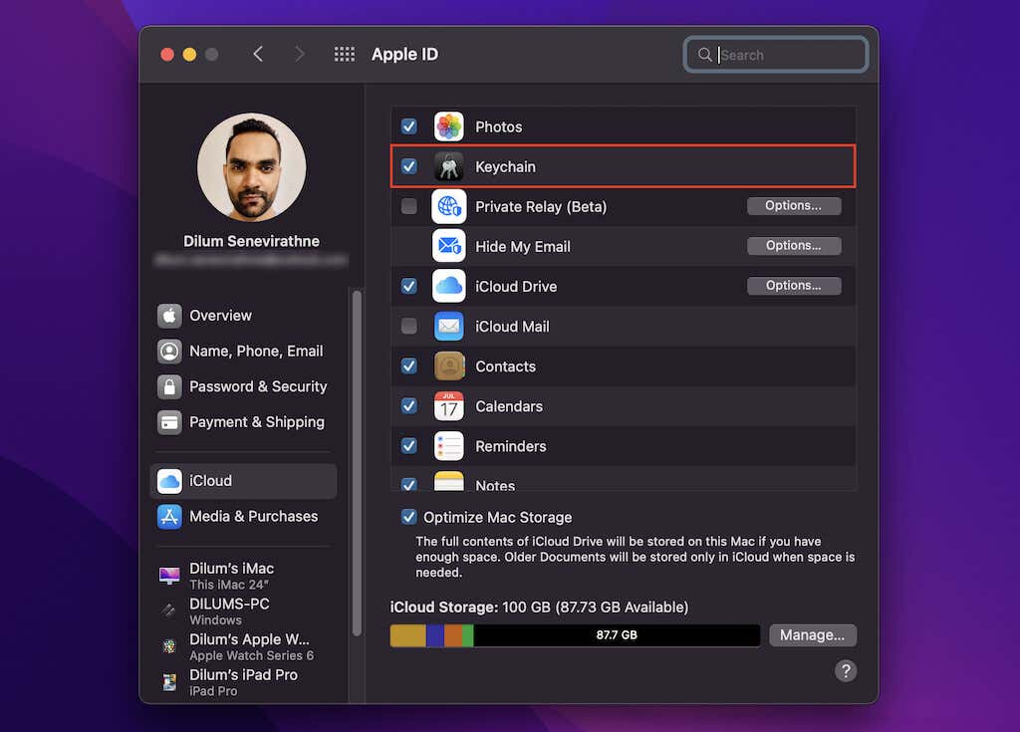Click the Keychain keys icon
This screenshot has width=1020, height=732.
tap(448, 166)
